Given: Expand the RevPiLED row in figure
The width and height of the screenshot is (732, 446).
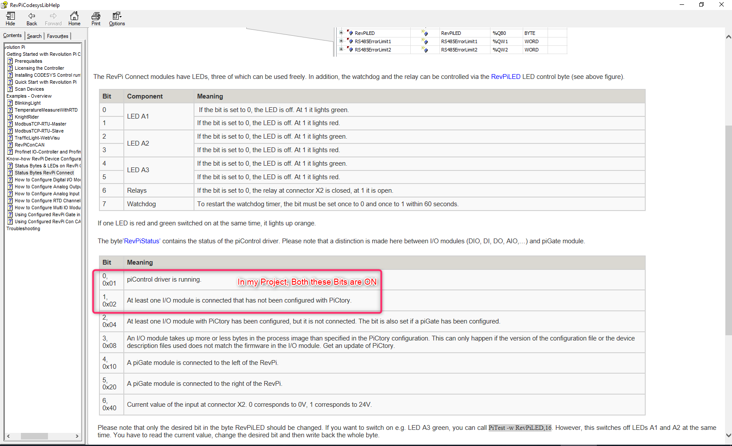Looking at the screenshot, I should [341, 33].
